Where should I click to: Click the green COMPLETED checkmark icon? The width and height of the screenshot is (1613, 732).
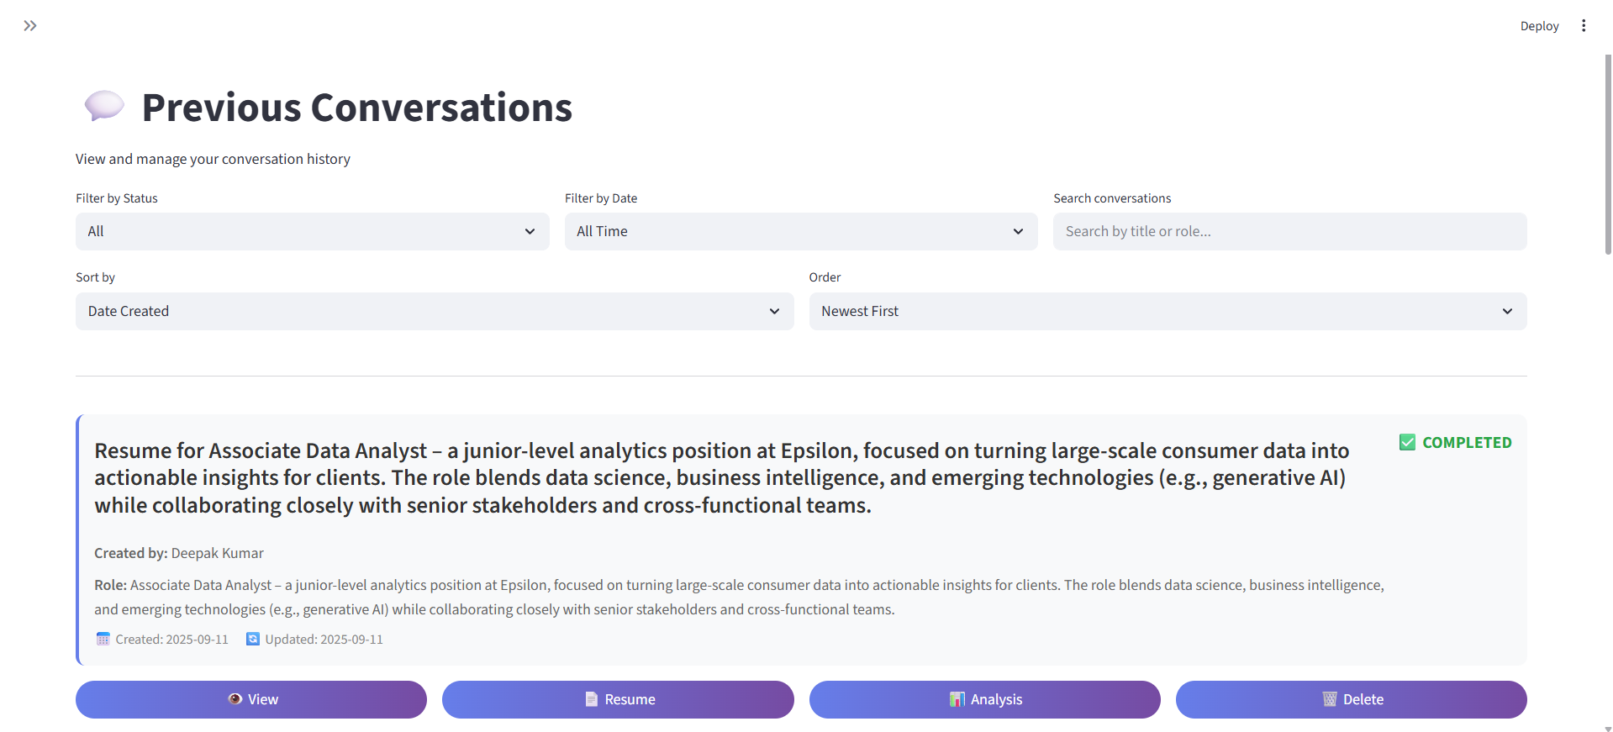click(1407, 443)
